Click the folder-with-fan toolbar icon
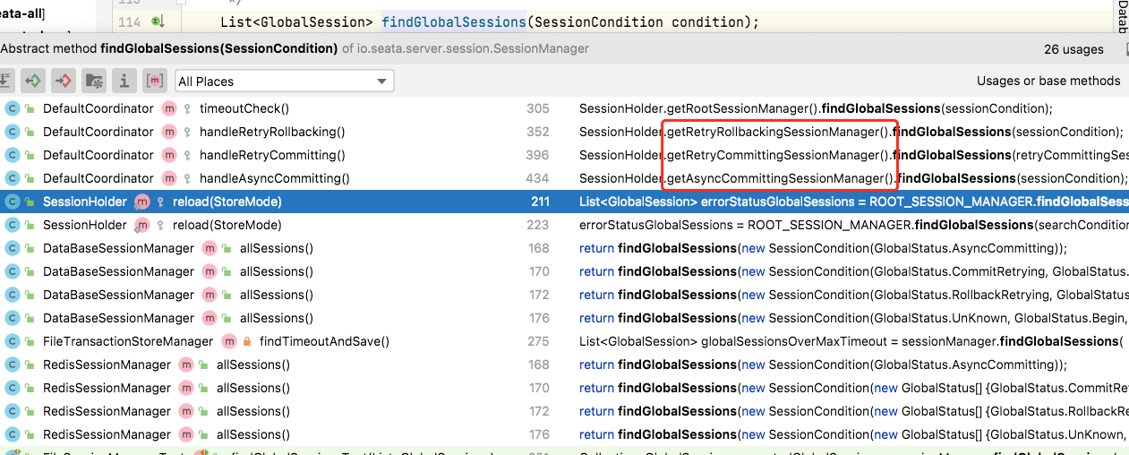 pos(94,81)
